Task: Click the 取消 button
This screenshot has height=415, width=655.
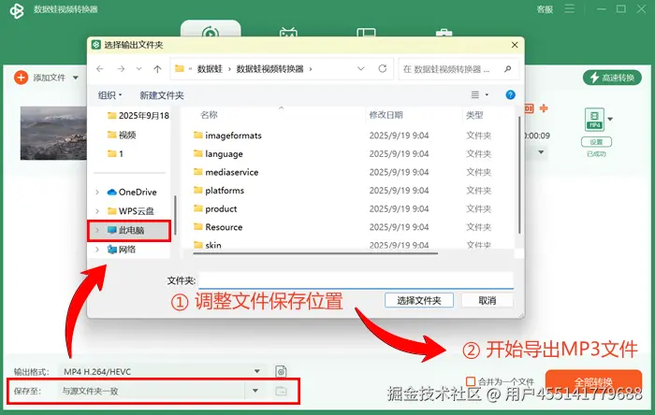Action: (488, 300)
